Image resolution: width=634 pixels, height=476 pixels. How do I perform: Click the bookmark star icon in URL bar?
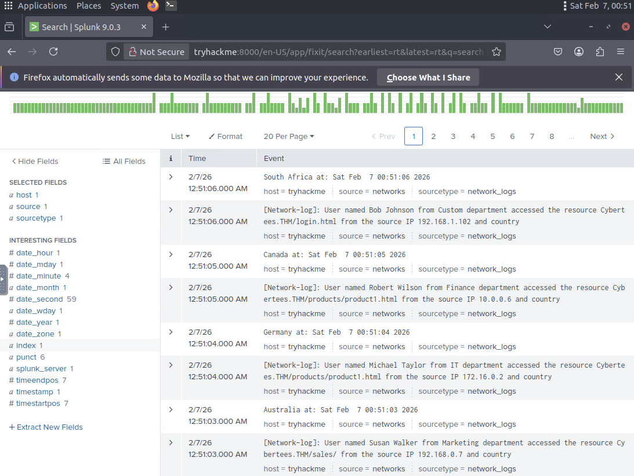[496, 52]
